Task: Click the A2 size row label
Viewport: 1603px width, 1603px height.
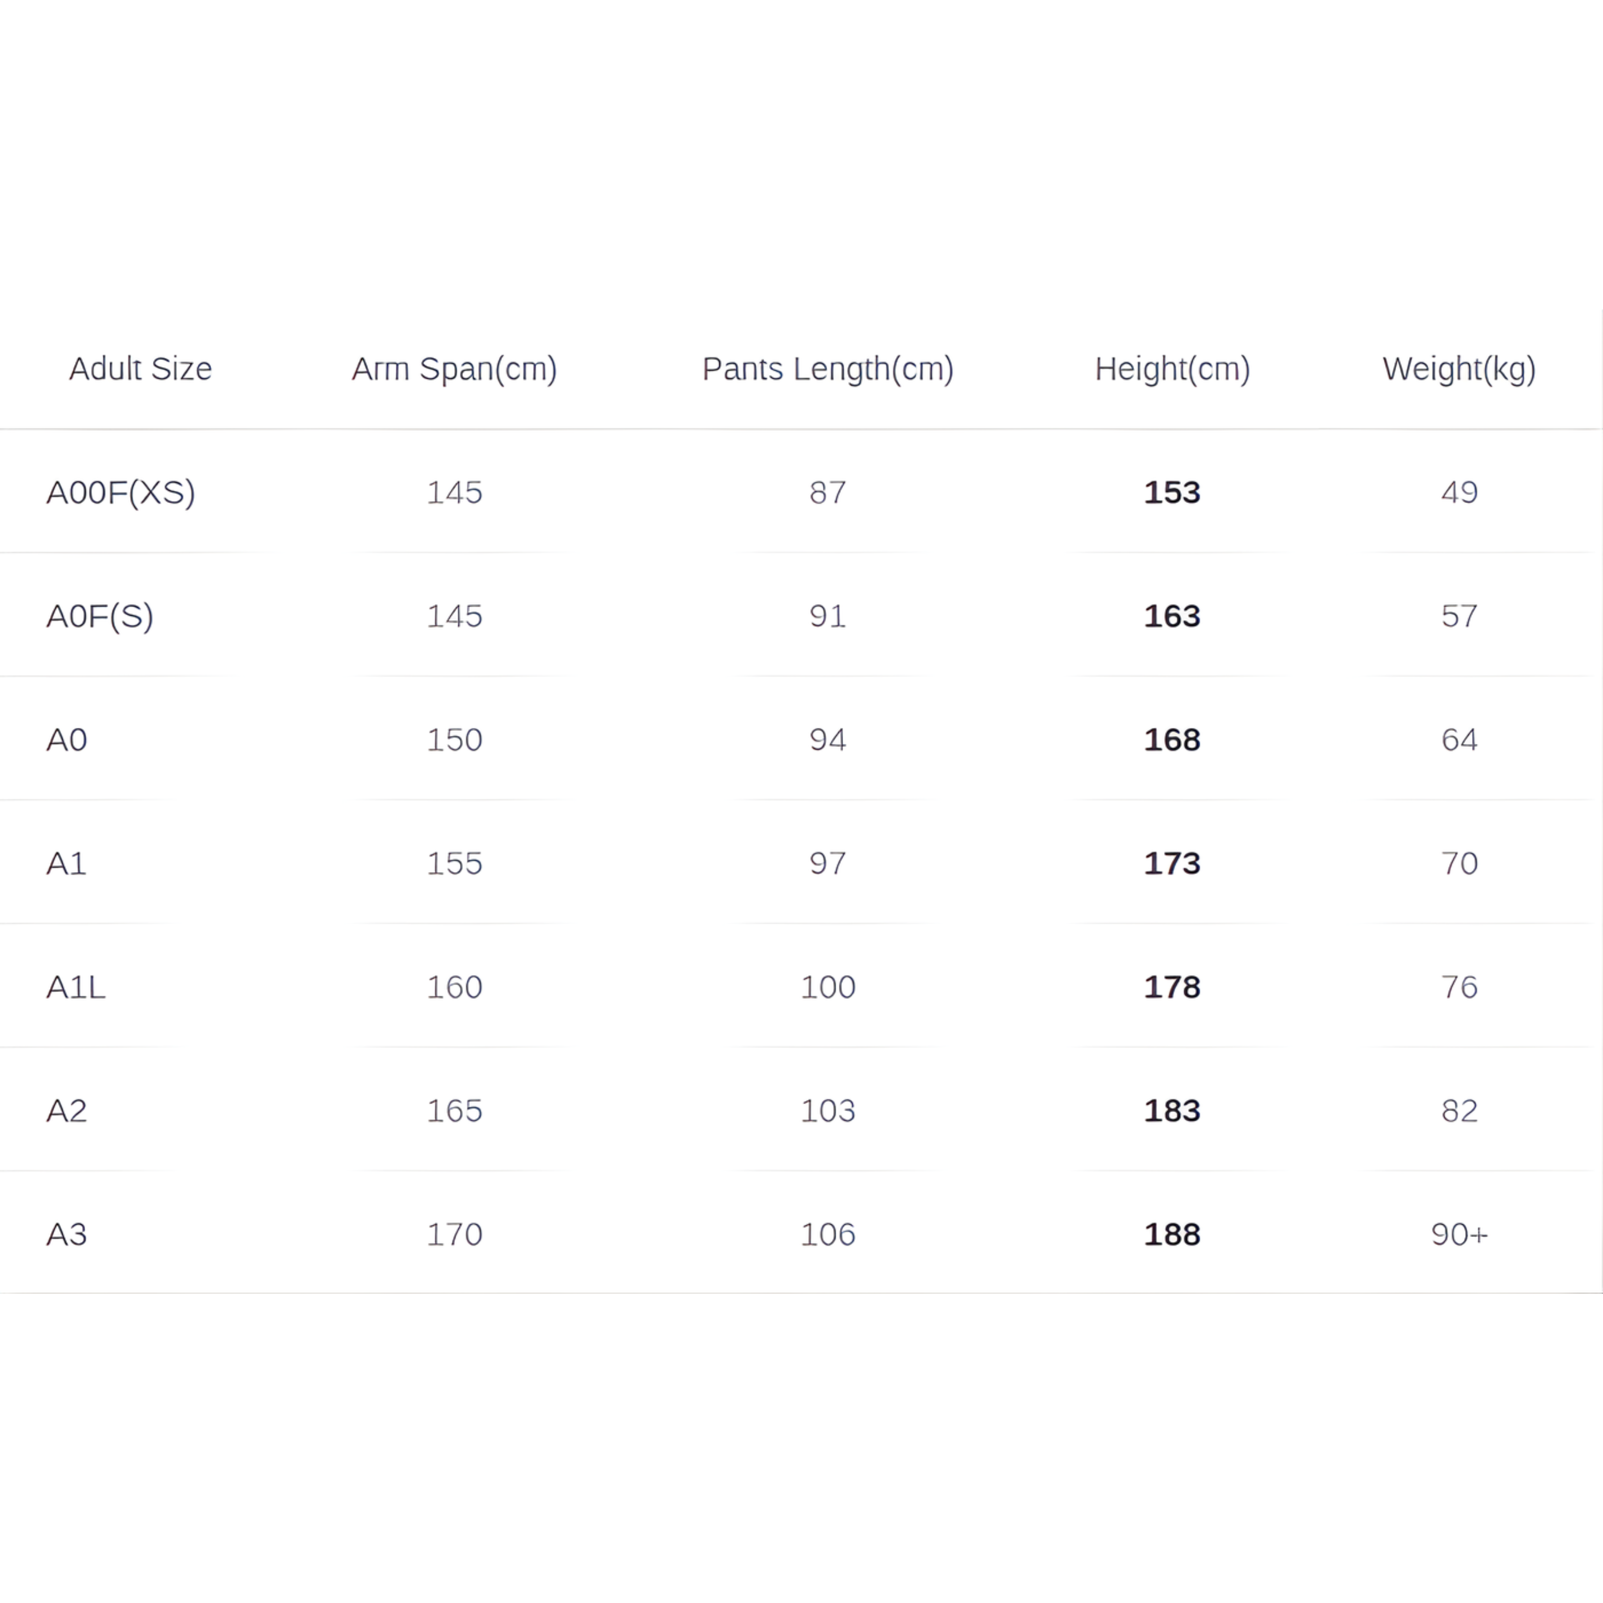Action: pyautogui.click(x=67, y=1110)
